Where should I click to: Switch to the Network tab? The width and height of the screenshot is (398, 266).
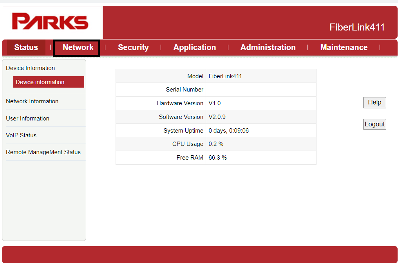(x=78, y=47)
